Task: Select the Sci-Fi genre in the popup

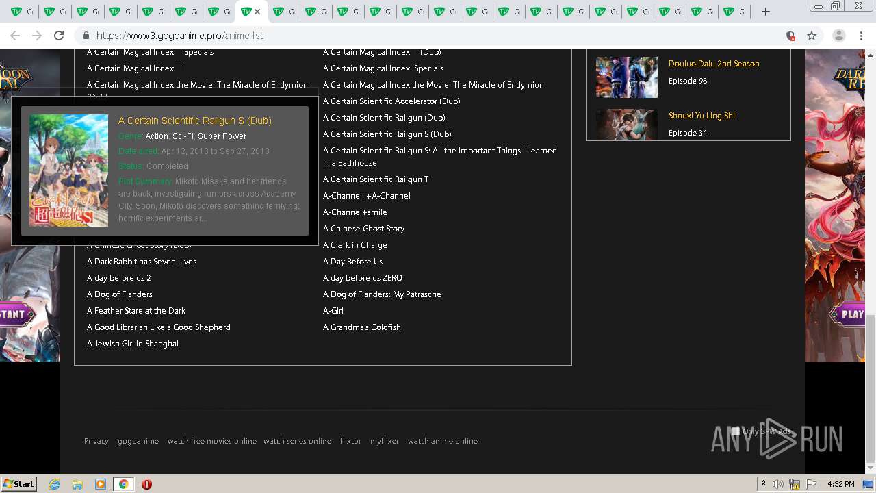Action: click(x=183, y=136)
